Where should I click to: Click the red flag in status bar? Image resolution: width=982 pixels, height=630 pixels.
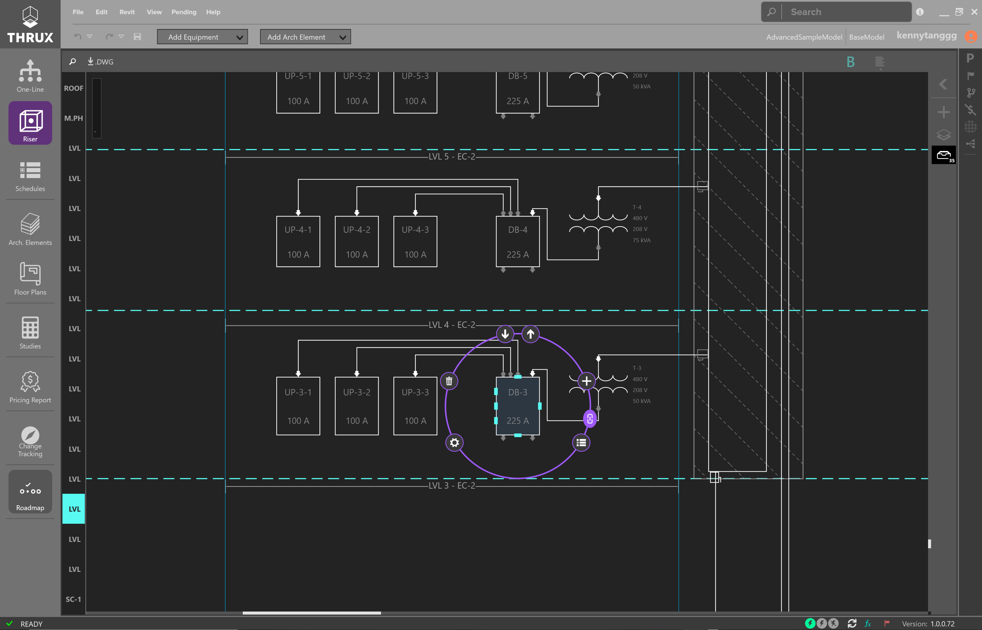coord(887,623)
